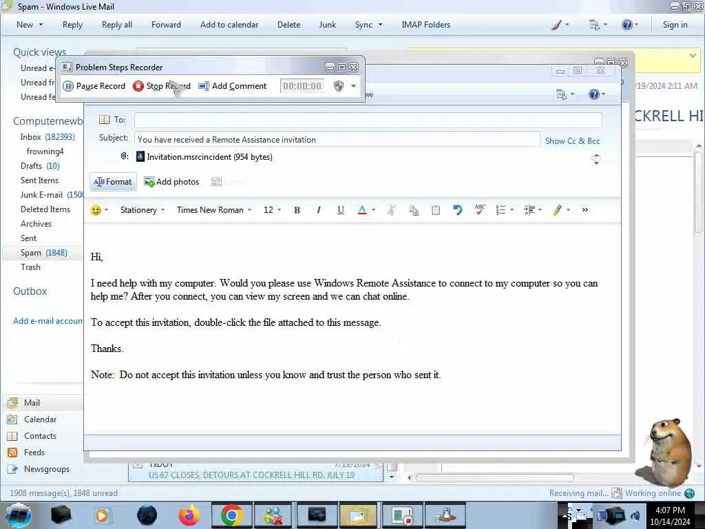Select the Spam folder

click(43, 253)
